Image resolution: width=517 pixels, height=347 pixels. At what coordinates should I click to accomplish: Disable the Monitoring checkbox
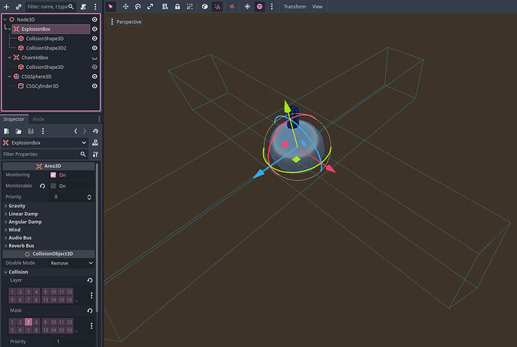53,175
